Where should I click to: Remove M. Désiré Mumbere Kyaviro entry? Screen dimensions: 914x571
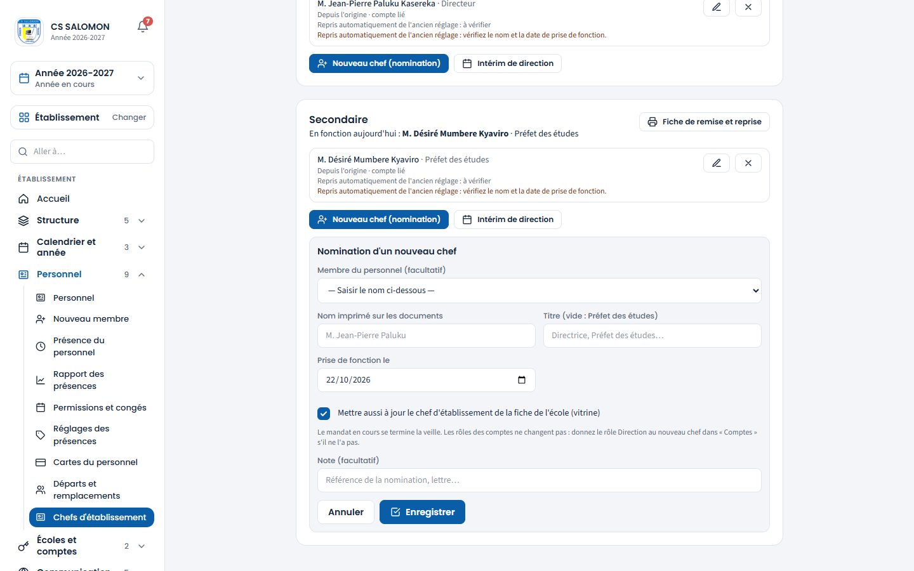click(x=748, y=163)
